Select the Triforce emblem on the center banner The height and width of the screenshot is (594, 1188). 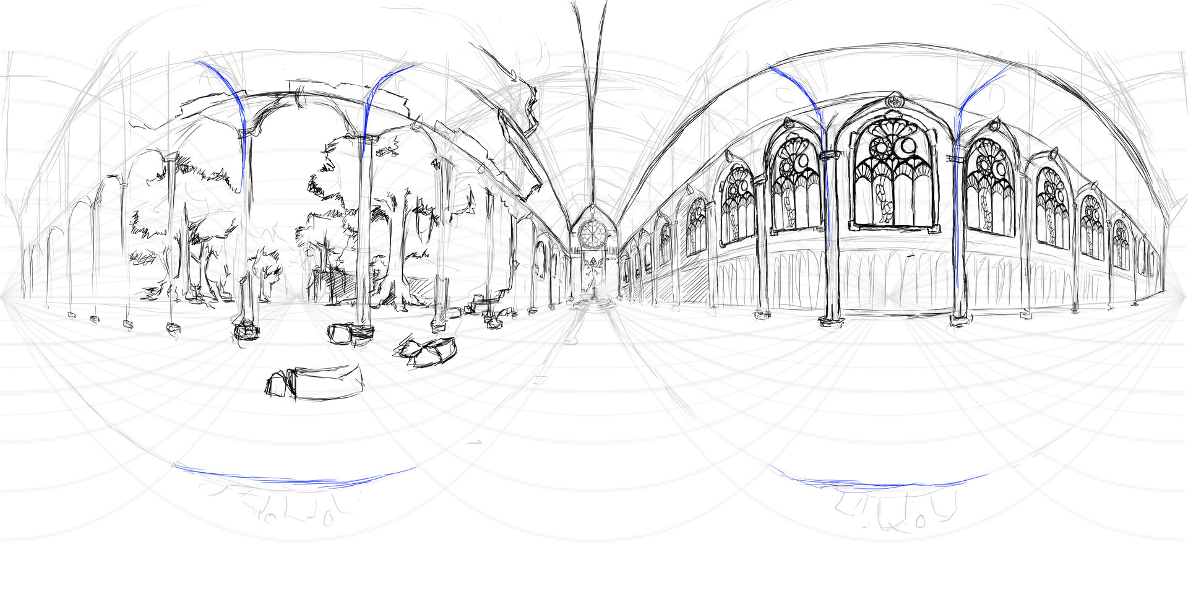(x=593, y=260)
